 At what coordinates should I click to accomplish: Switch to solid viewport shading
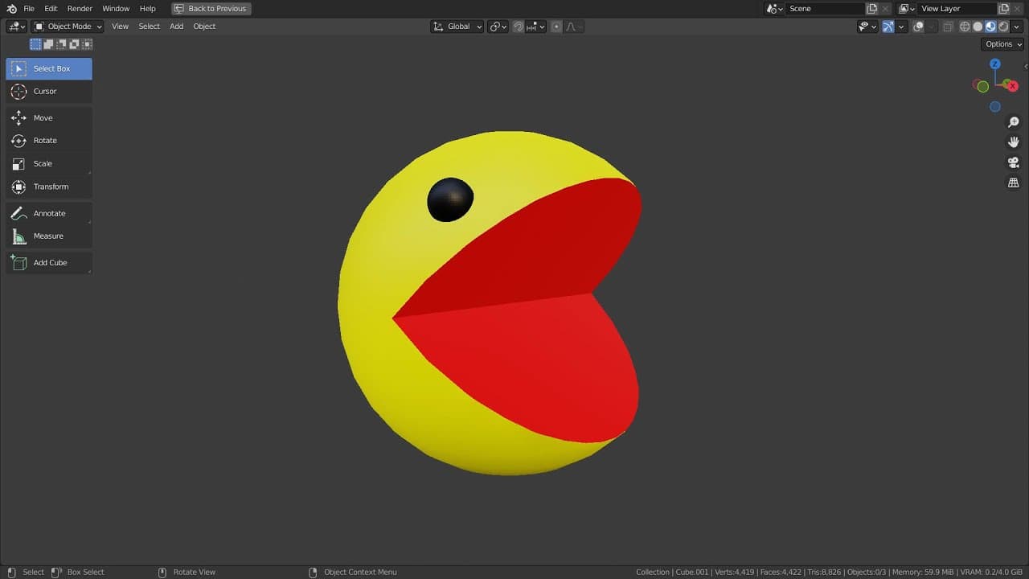click(x=978, y=27)
